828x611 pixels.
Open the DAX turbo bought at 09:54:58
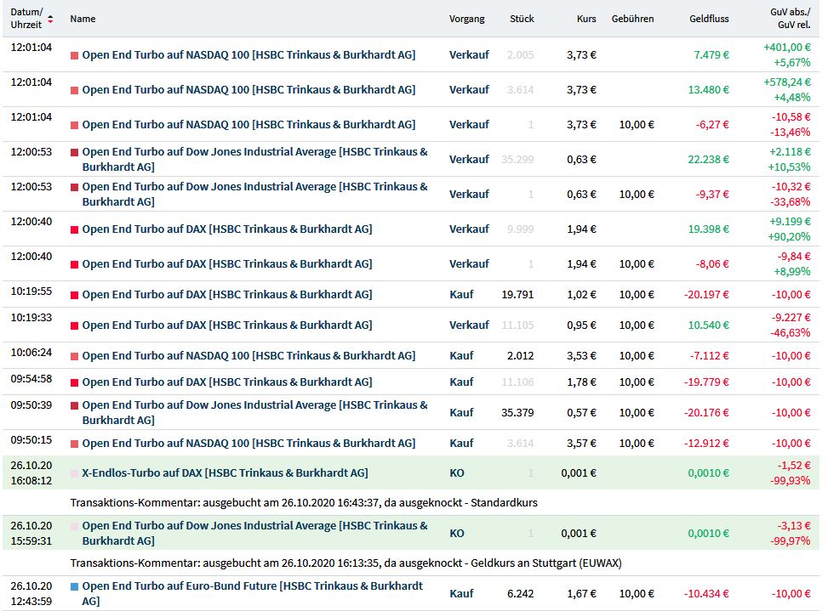[227, 382]
